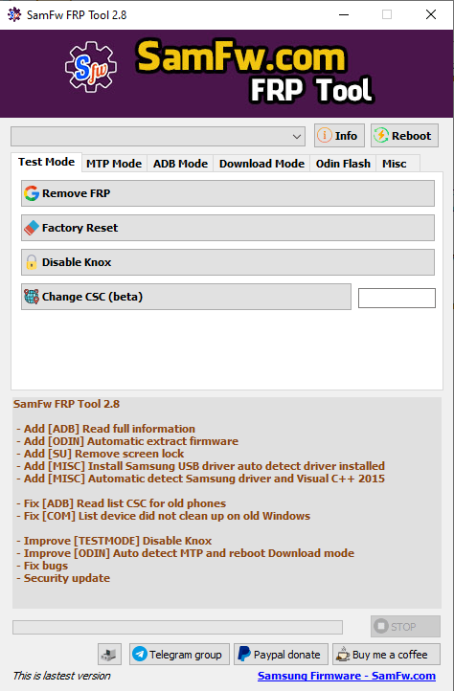This screenshot has width=454, height=691.
Task: Minimize the SamFw FRP Tool window
Action: pyautogui.click(x=344, y=14)
